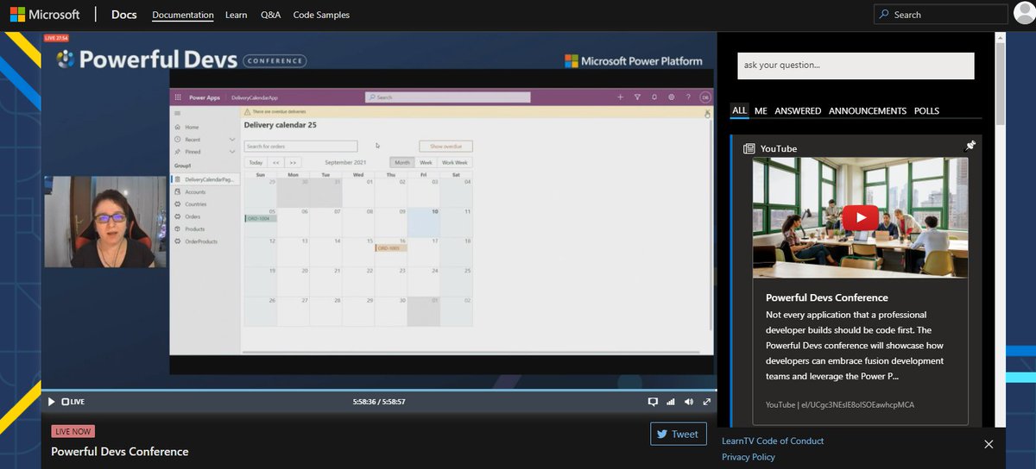Open the orange order on the 16th
1036x469 pixels.
[390, 247]
